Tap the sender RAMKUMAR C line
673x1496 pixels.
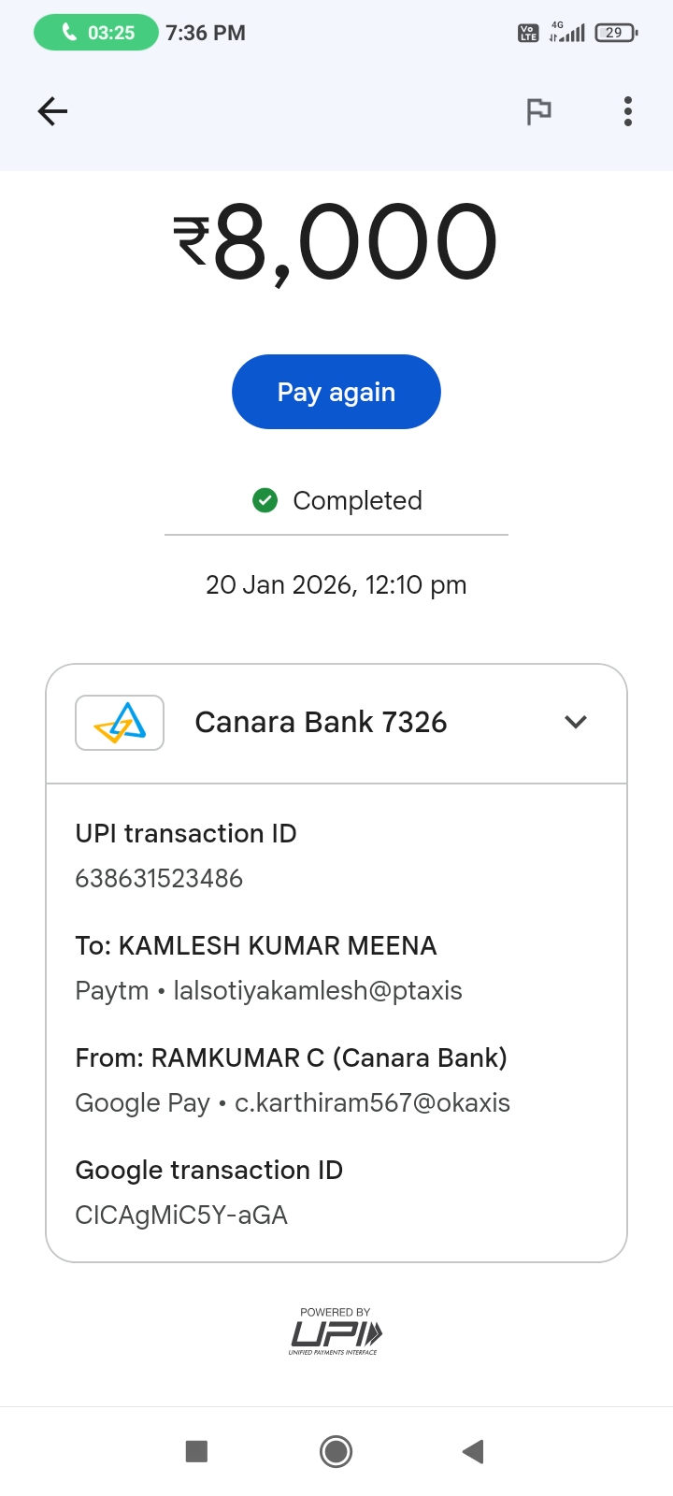point(291,1058)
